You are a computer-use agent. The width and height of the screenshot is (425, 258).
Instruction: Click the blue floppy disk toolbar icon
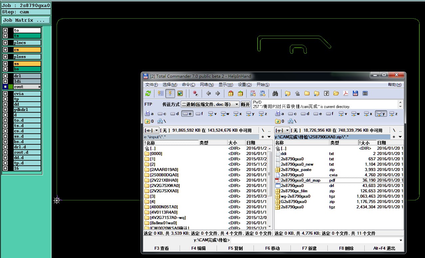(x=355, y=93)
